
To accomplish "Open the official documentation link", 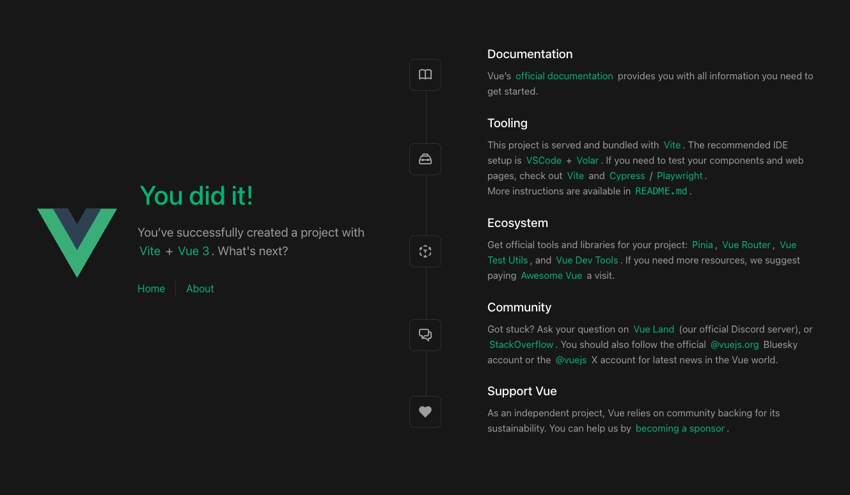I will coord(564,76).
